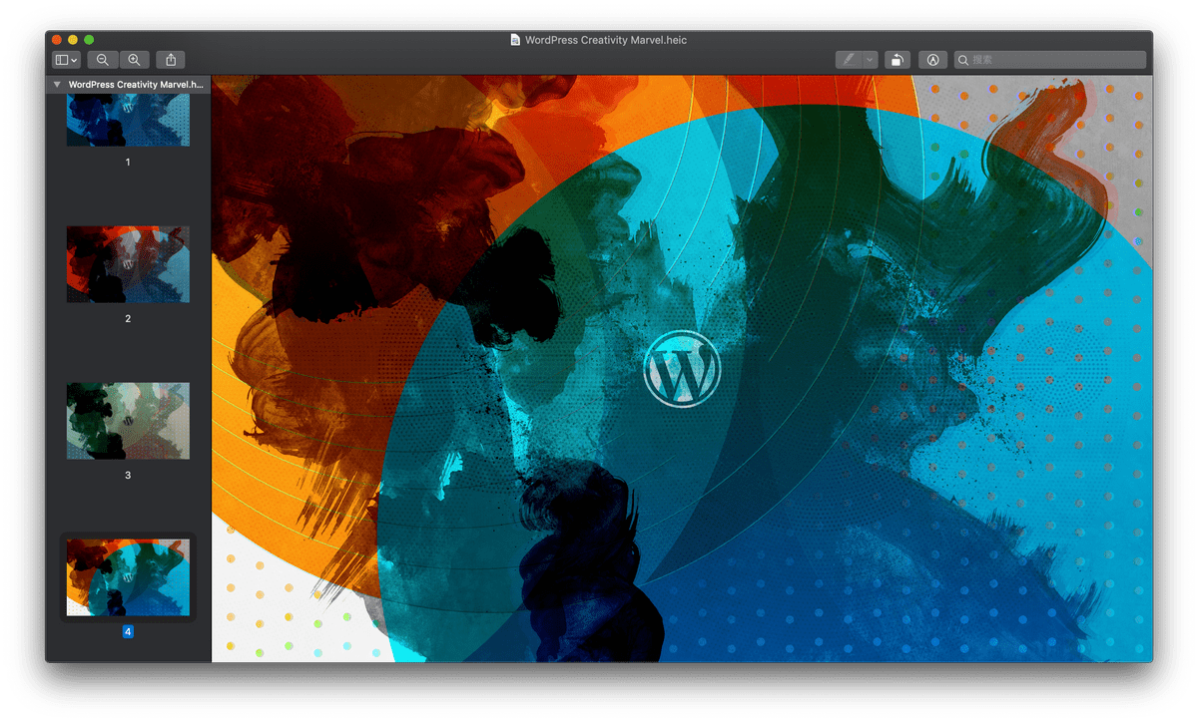Click the magnifier icon in search field
1198x722 pixels.
pos(963,60)
